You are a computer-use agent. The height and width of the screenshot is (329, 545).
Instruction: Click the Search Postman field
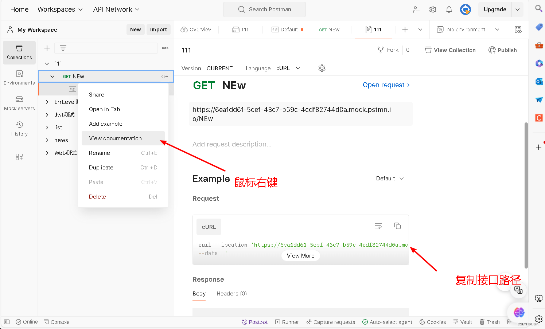tap(265, 9)
